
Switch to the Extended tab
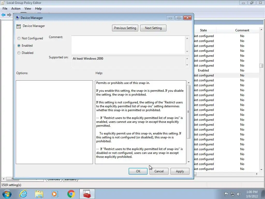54,180
